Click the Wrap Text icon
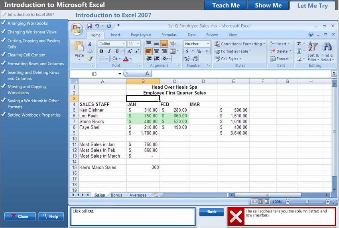339x228 pixels. pyautogui.click(x=173, y=44)
